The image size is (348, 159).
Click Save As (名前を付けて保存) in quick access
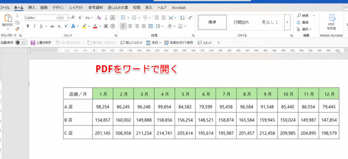coord(179,42)
